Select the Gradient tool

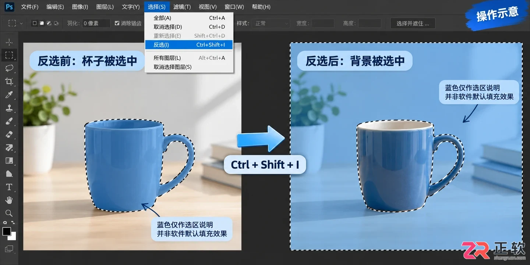pyautogui.click(x=9, y=160)
